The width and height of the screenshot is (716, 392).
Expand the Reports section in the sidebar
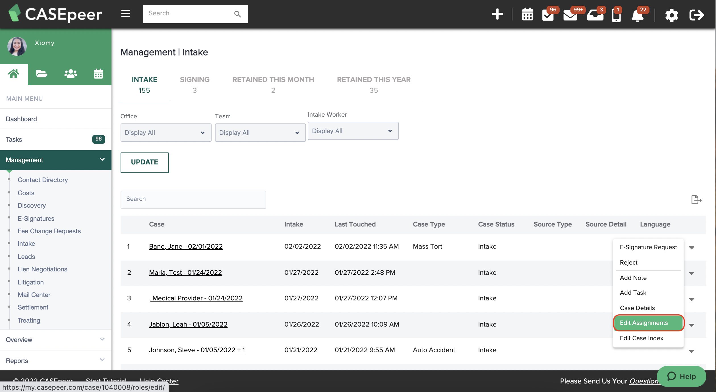click(x=102, y=360)
